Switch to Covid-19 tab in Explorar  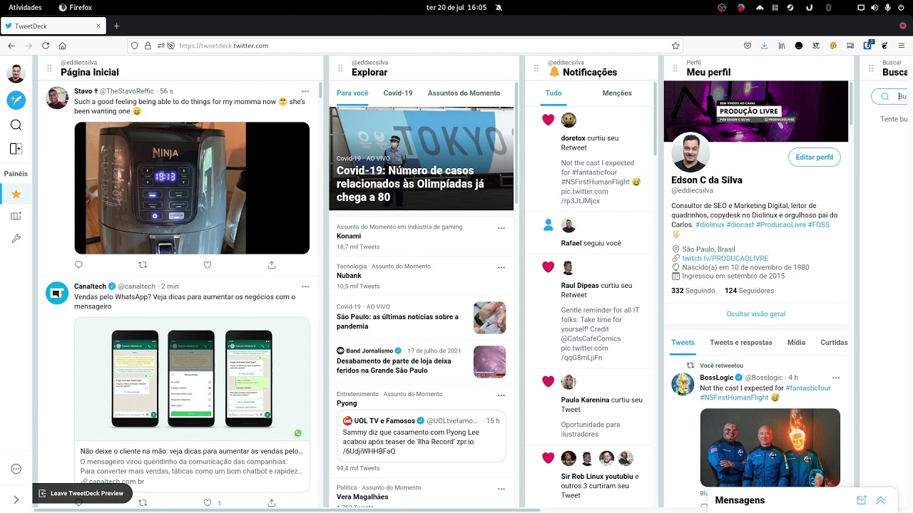tap(398, 93)
